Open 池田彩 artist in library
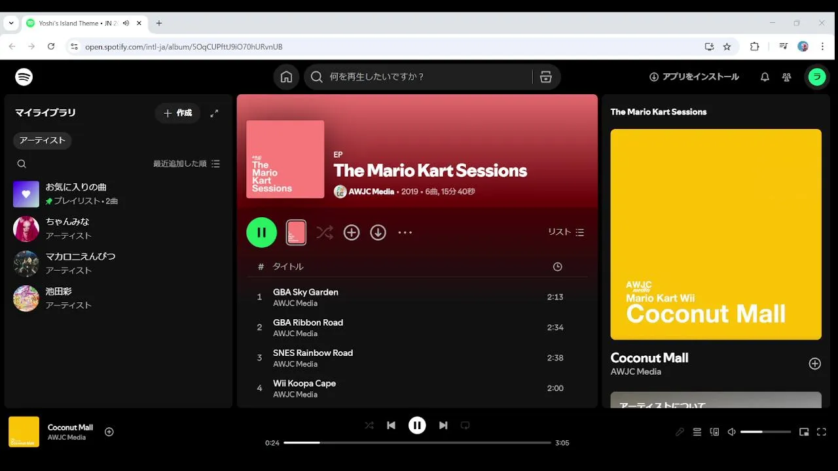 click(x=118, y=298)
